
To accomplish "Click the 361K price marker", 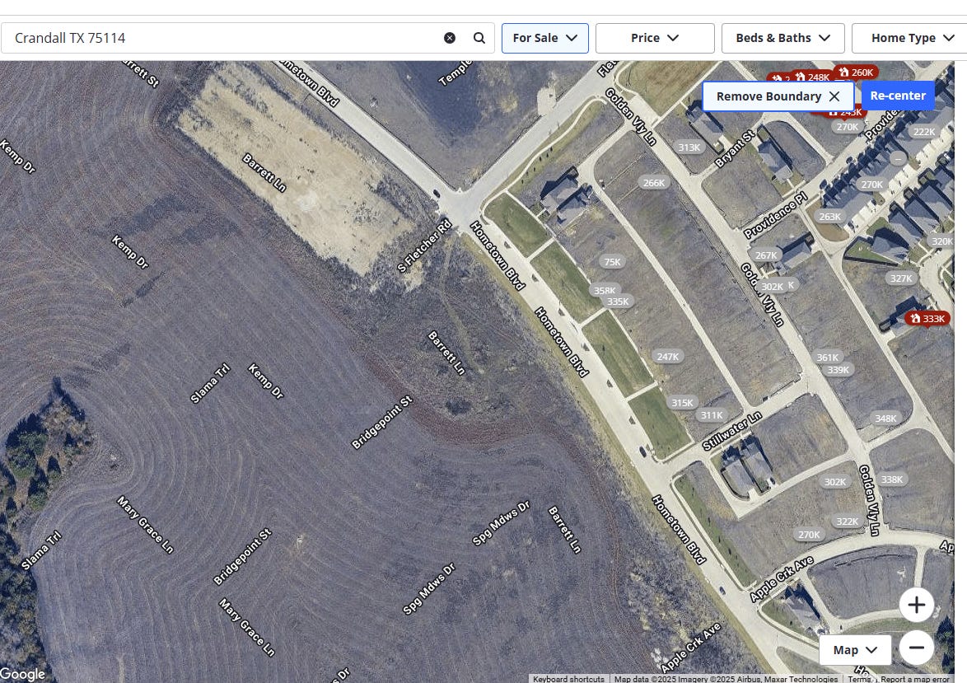I will (827, 358).
